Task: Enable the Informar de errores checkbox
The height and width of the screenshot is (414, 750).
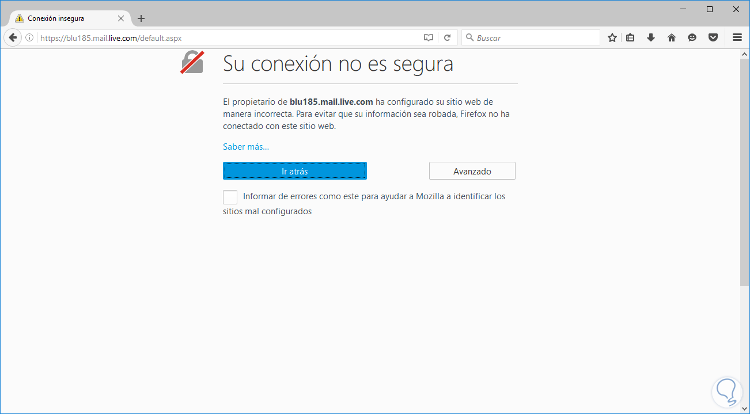Action: (x=230, y=197)
